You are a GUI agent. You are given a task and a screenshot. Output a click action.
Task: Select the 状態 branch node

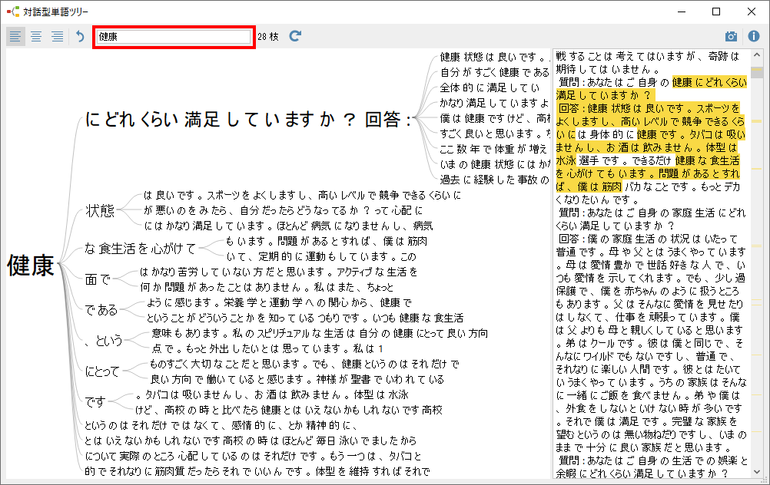point(100,210)
